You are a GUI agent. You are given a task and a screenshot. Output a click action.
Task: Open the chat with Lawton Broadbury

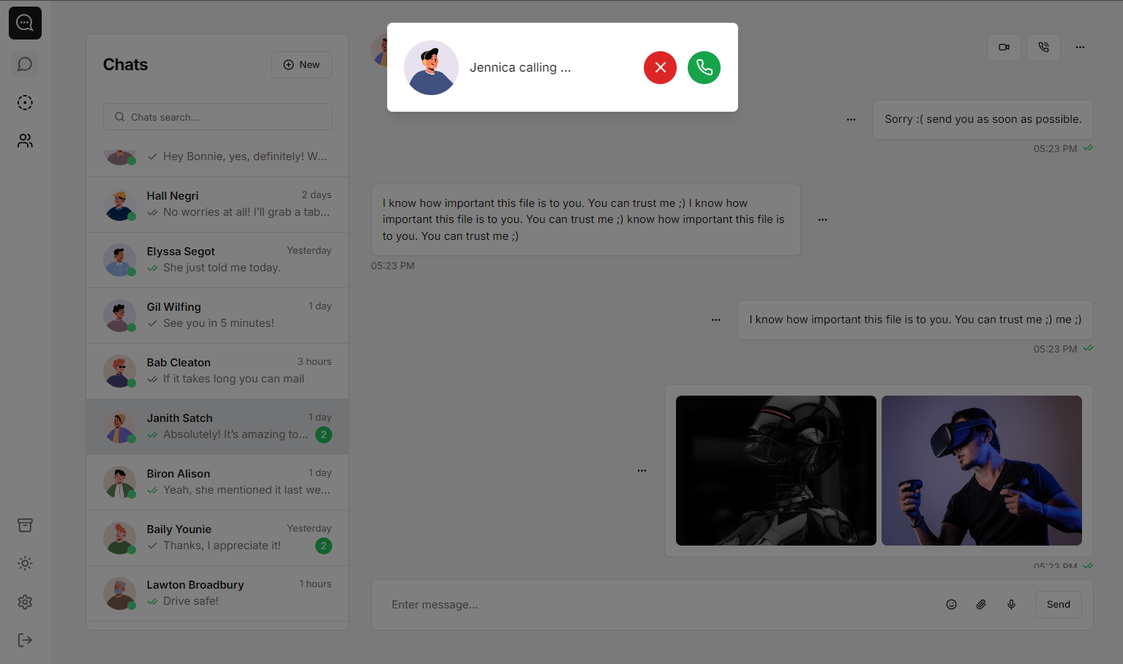(x=217, y=592)
